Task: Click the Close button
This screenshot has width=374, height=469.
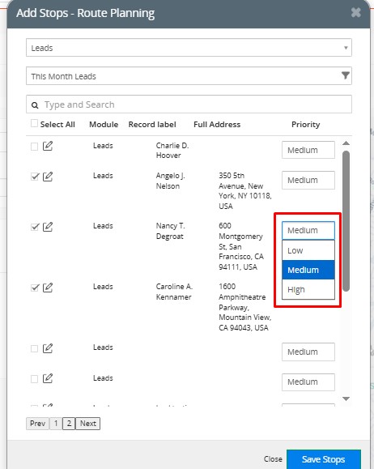Action: (x=273, y=458)
